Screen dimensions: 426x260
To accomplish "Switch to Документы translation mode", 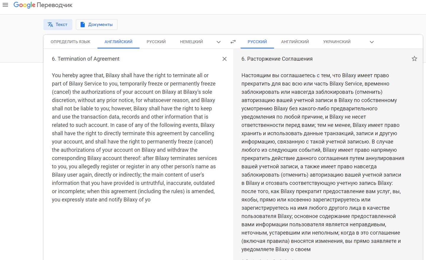I will tap(97, 25).
